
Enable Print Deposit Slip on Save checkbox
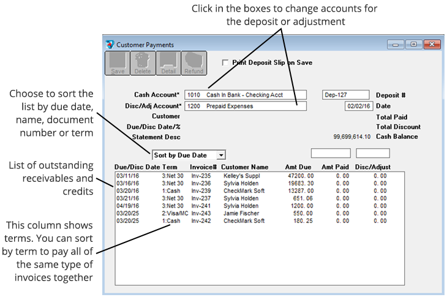[225, 62]
